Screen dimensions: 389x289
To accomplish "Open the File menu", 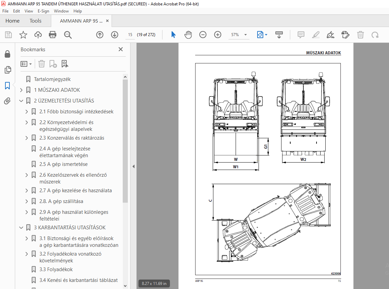I will point(5,11).
